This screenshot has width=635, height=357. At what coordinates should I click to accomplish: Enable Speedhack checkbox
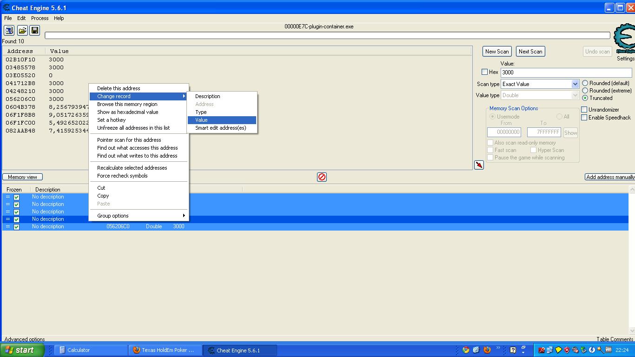click(x=584, y=118)
